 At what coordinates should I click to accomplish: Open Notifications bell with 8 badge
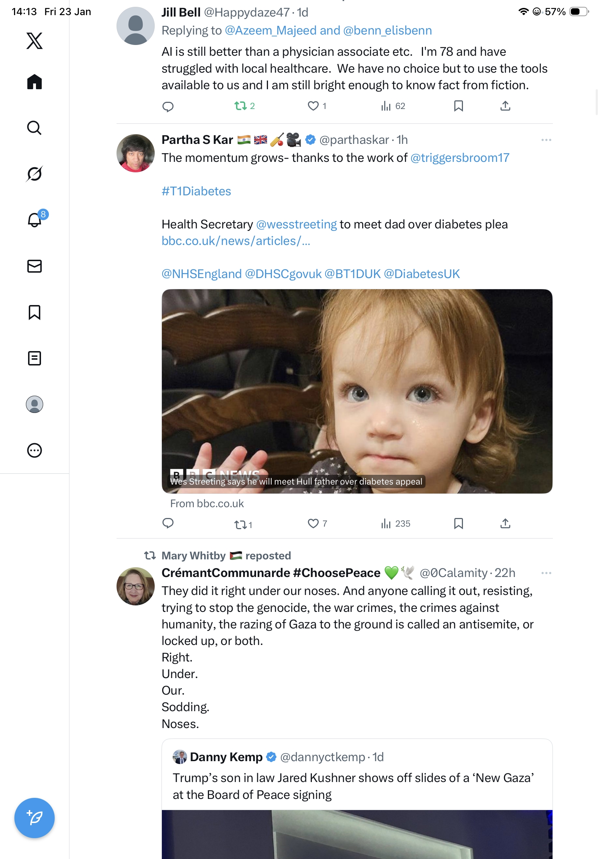coord(35,220)
